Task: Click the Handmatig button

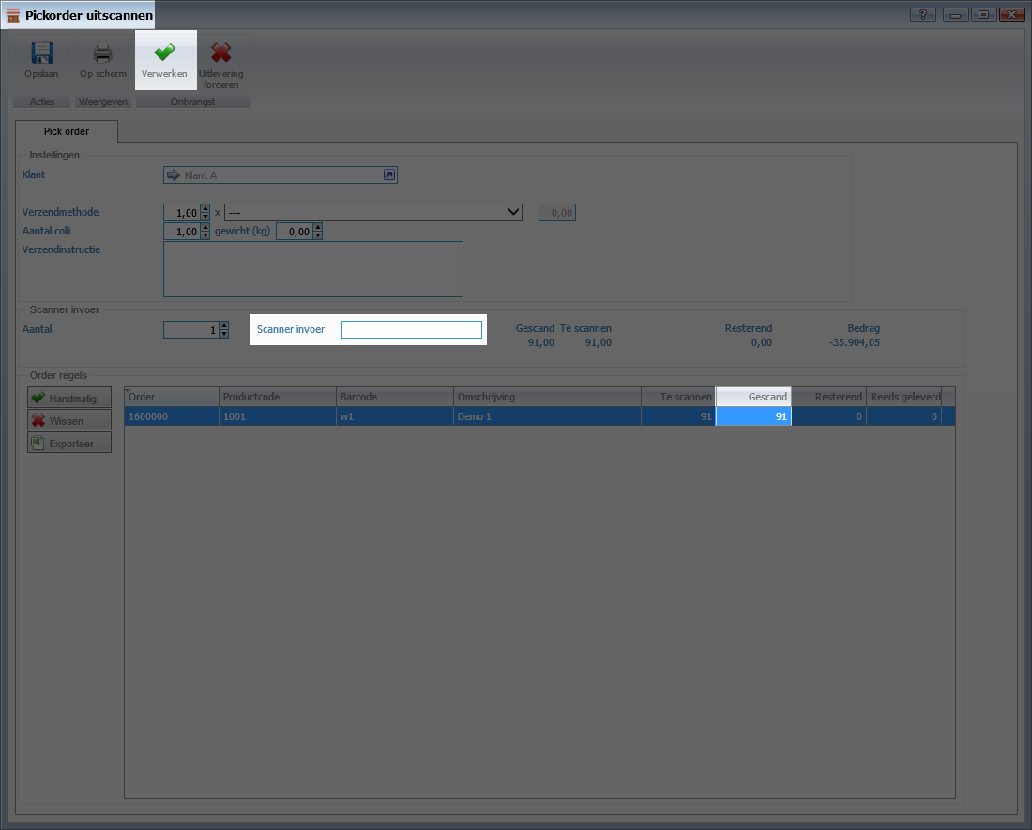Action: (x=69, y=399)
